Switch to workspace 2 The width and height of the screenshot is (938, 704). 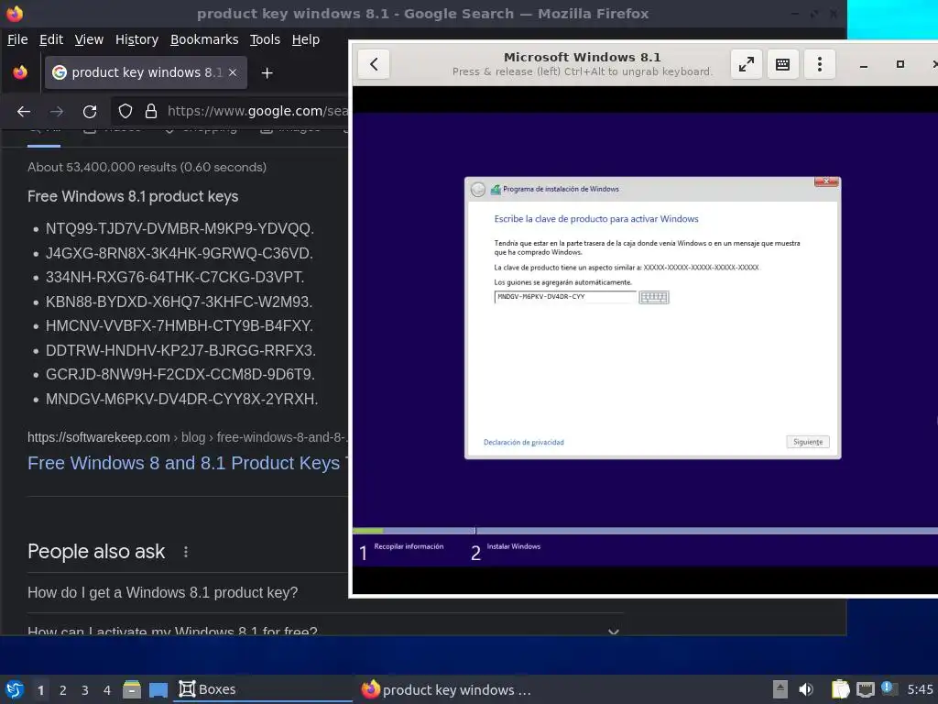point(63,690)
